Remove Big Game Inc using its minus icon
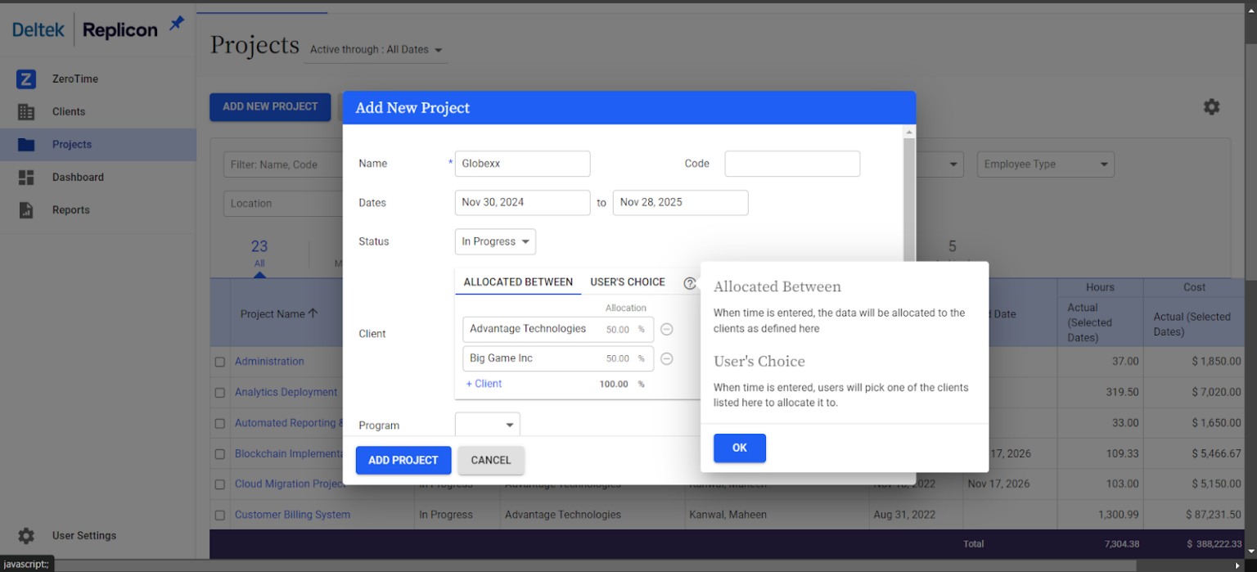 click(x=667, y=358)
